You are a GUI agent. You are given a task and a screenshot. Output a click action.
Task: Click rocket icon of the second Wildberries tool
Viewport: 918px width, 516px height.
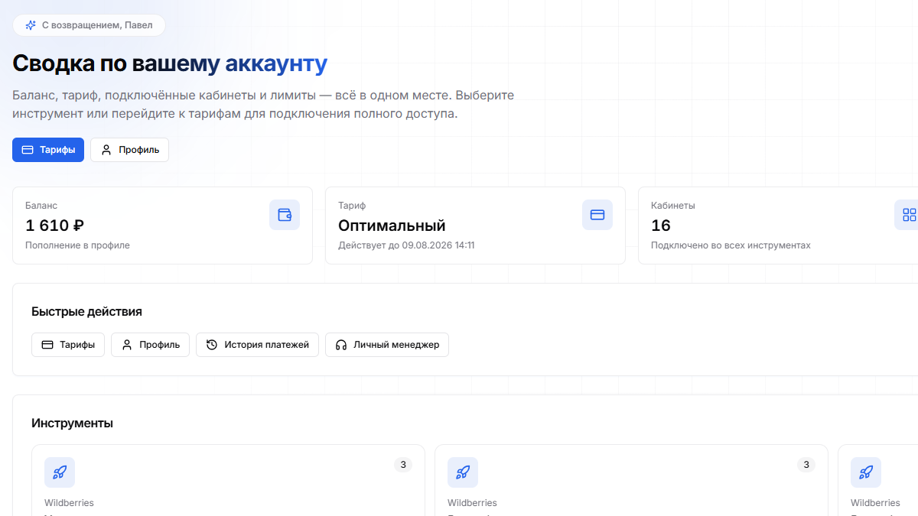click(x=463, y=472)
